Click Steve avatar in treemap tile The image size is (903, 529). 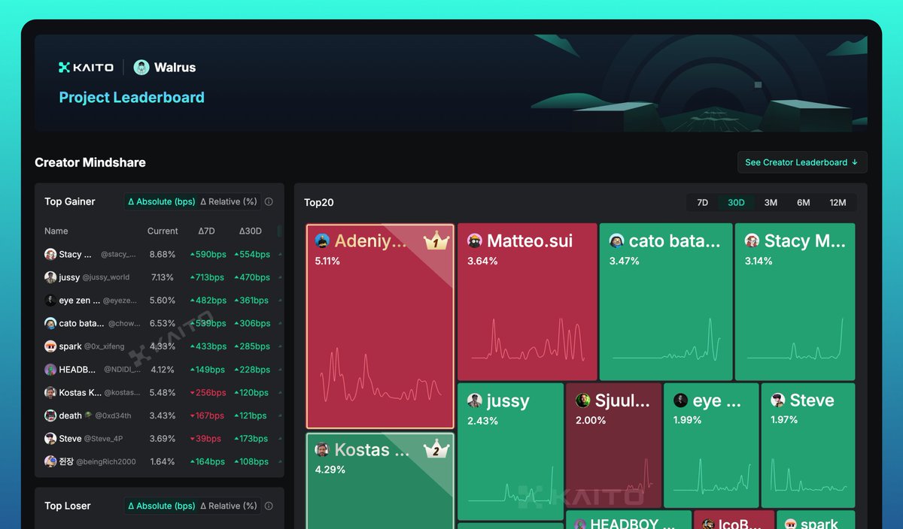(778, 401)
